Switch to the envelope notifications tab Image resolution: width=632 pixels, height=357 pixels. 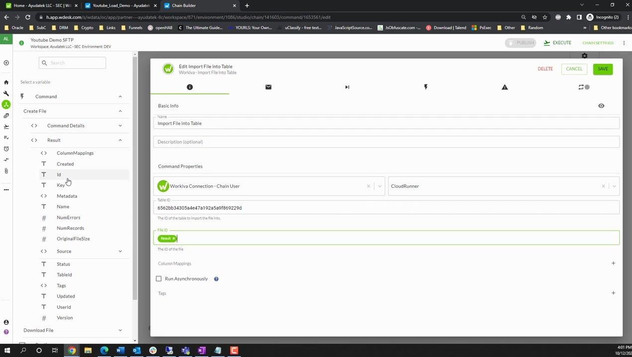268,87
